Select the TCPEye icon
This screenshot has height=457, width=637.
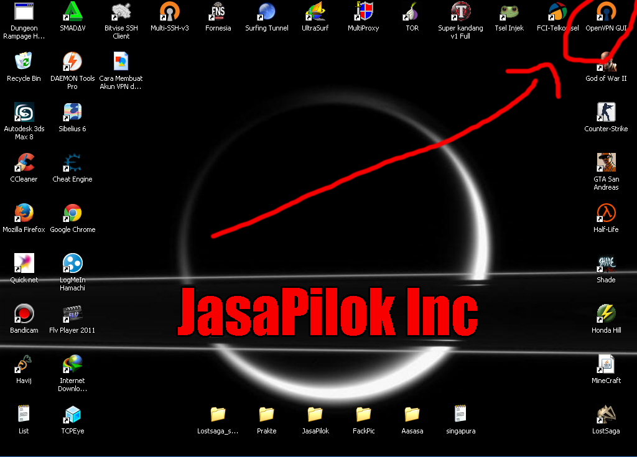point(72,414)
